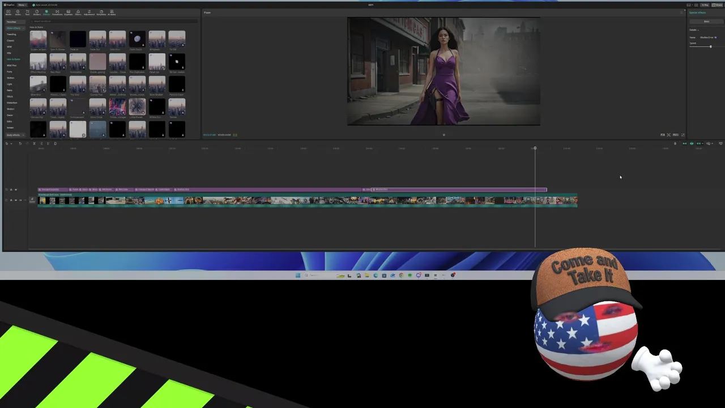This screenshot has height=408, width=725.
Task: Click the Undo icon in timeline toolbar
Action: 20,143
